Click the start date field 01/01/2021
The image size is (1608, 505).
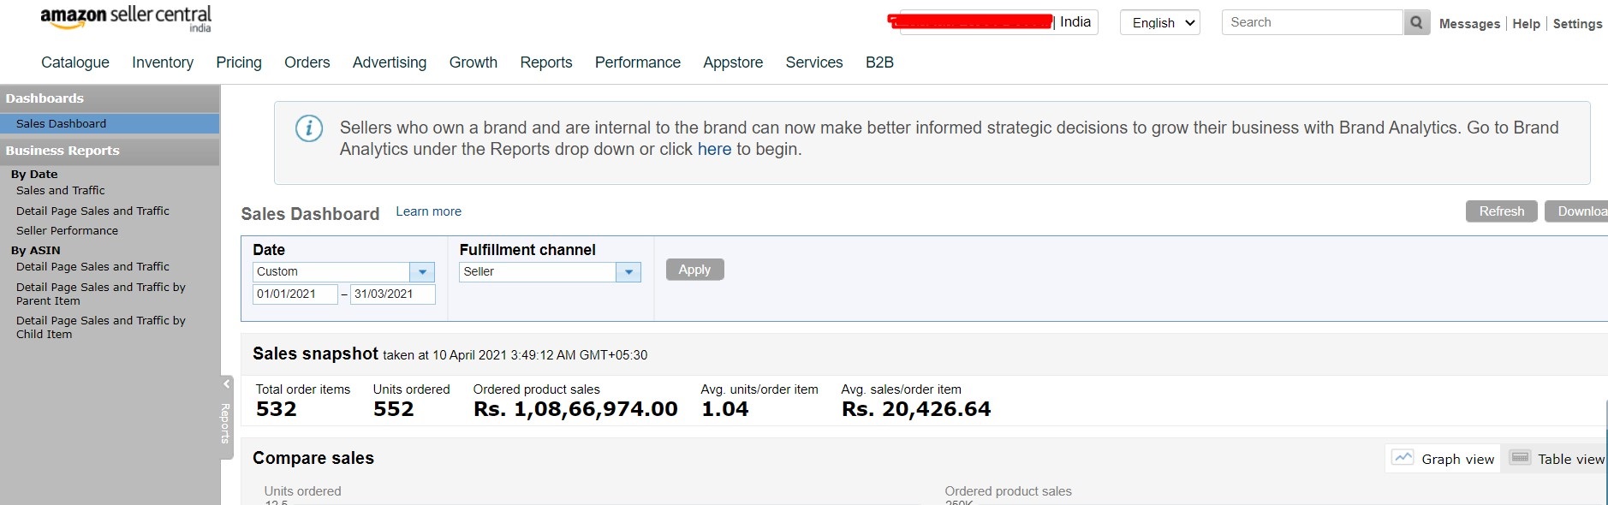tap(295, 294)
